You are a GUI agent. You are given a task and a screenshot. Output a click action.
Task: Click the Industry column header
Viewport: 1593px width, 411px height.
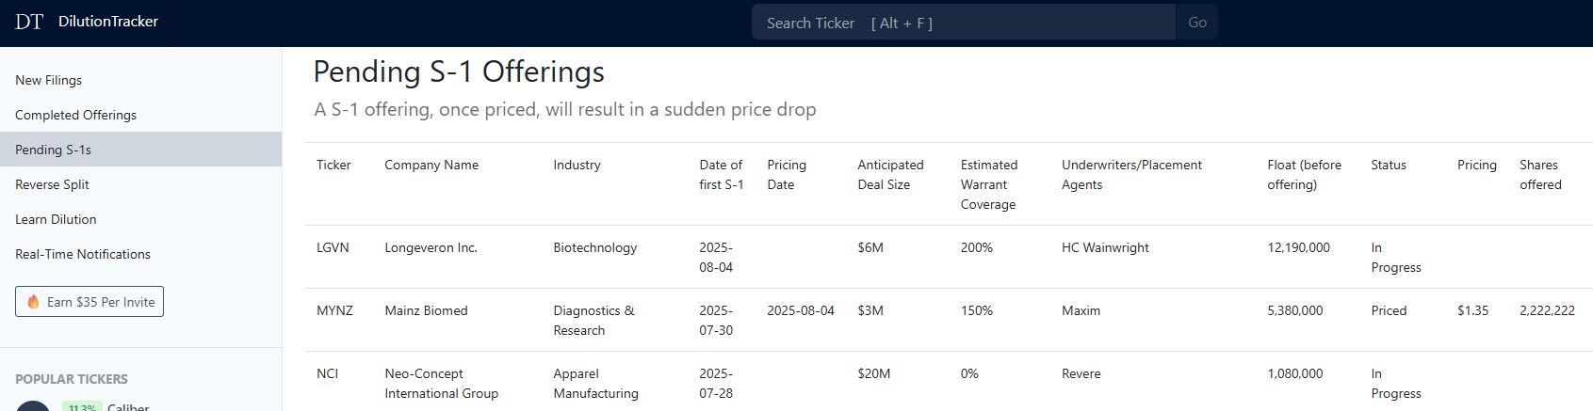coord(577,165)
